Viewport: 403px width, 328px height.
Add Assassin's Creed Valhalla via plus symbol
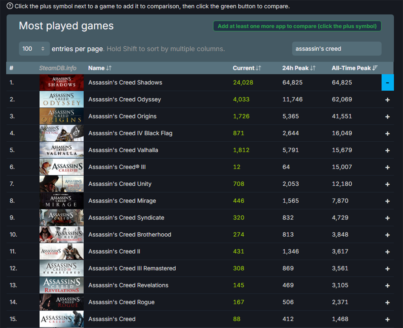(387, 150)
